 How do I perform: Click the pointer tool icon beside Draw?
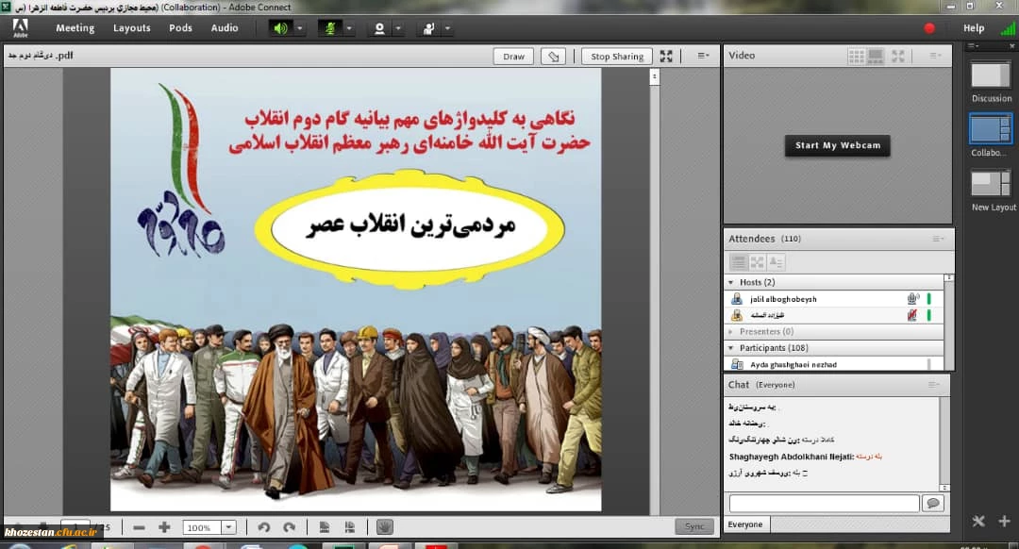[x=556, y=57]
